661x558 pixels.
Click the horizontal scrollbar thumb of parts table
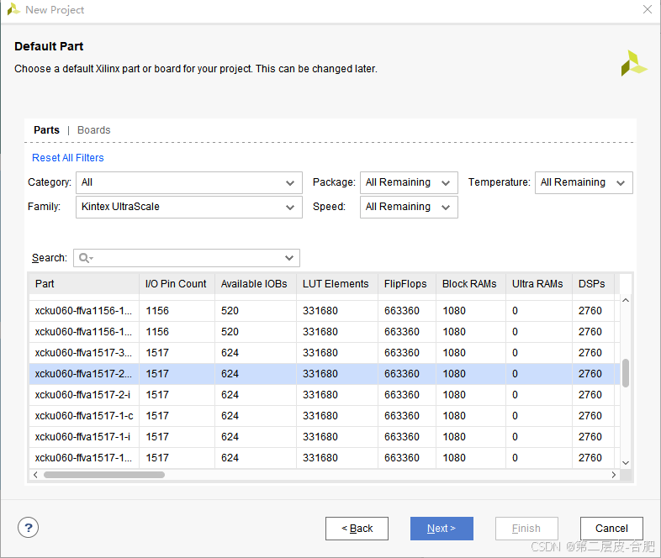click(103, 475)
